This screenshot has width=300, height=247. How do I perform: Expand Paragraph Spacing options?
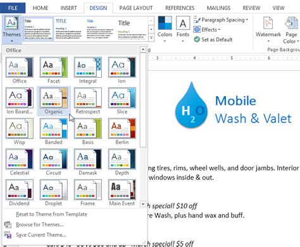pos(221,20)
